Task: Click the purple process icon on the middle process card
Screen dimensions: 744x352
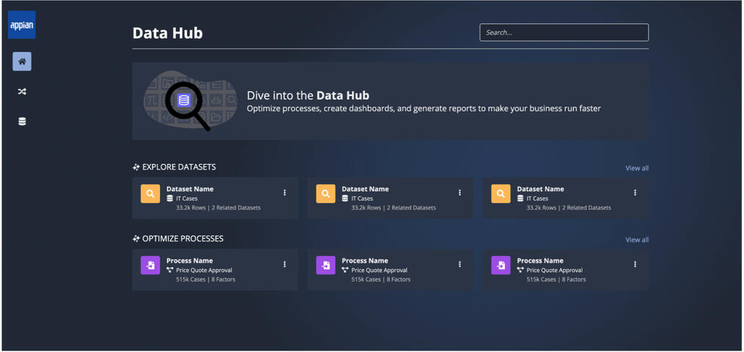Action: (325, 265)
